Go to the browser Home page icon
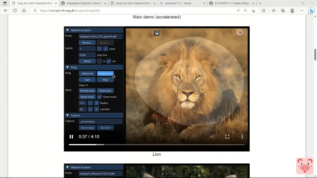The image size is (317, 178). (24, 11)
